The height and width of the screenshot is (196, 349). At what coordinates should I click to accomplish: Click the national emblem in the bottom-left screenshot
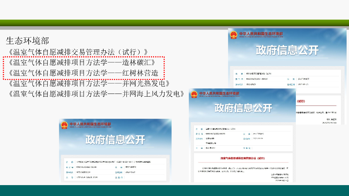point(64,125)
